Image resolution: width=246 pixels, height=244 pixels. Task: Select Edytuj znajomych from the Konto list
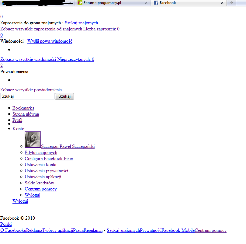(41, 152)
